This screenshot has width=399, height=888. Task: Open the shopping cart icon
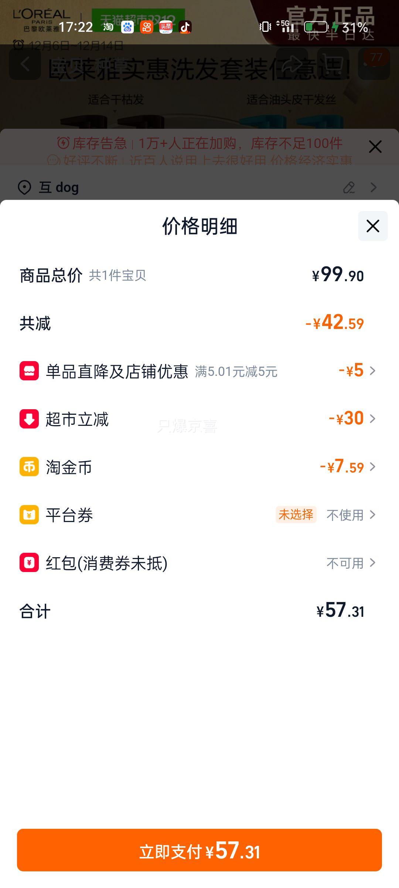point(333,64)
